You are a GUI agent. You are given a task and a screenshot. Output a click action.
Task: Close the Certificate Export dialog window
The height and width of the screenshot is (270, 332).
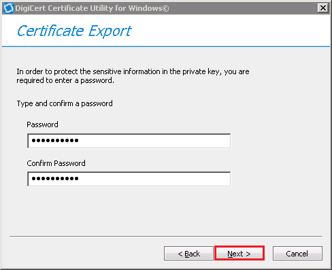323,8
